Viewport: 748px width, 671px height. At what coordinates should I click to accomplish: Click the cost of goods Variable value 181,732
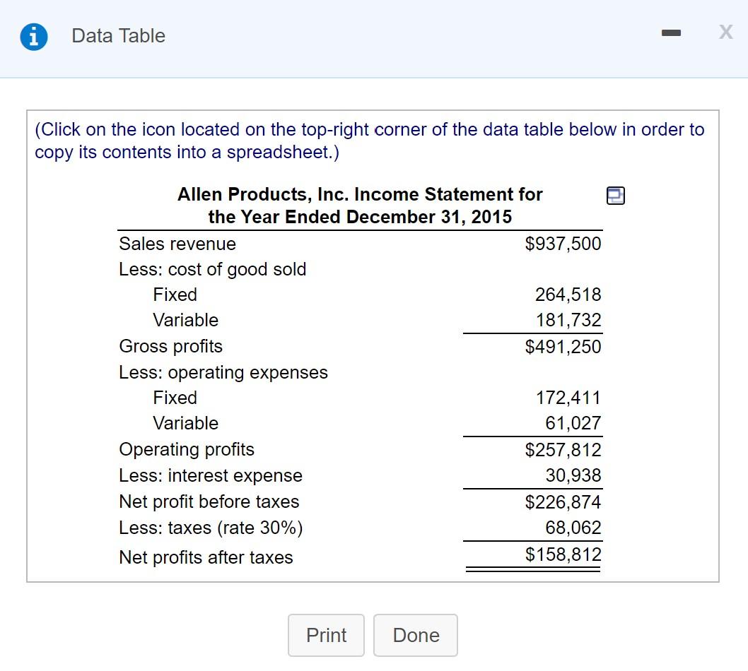pos(568,320)
